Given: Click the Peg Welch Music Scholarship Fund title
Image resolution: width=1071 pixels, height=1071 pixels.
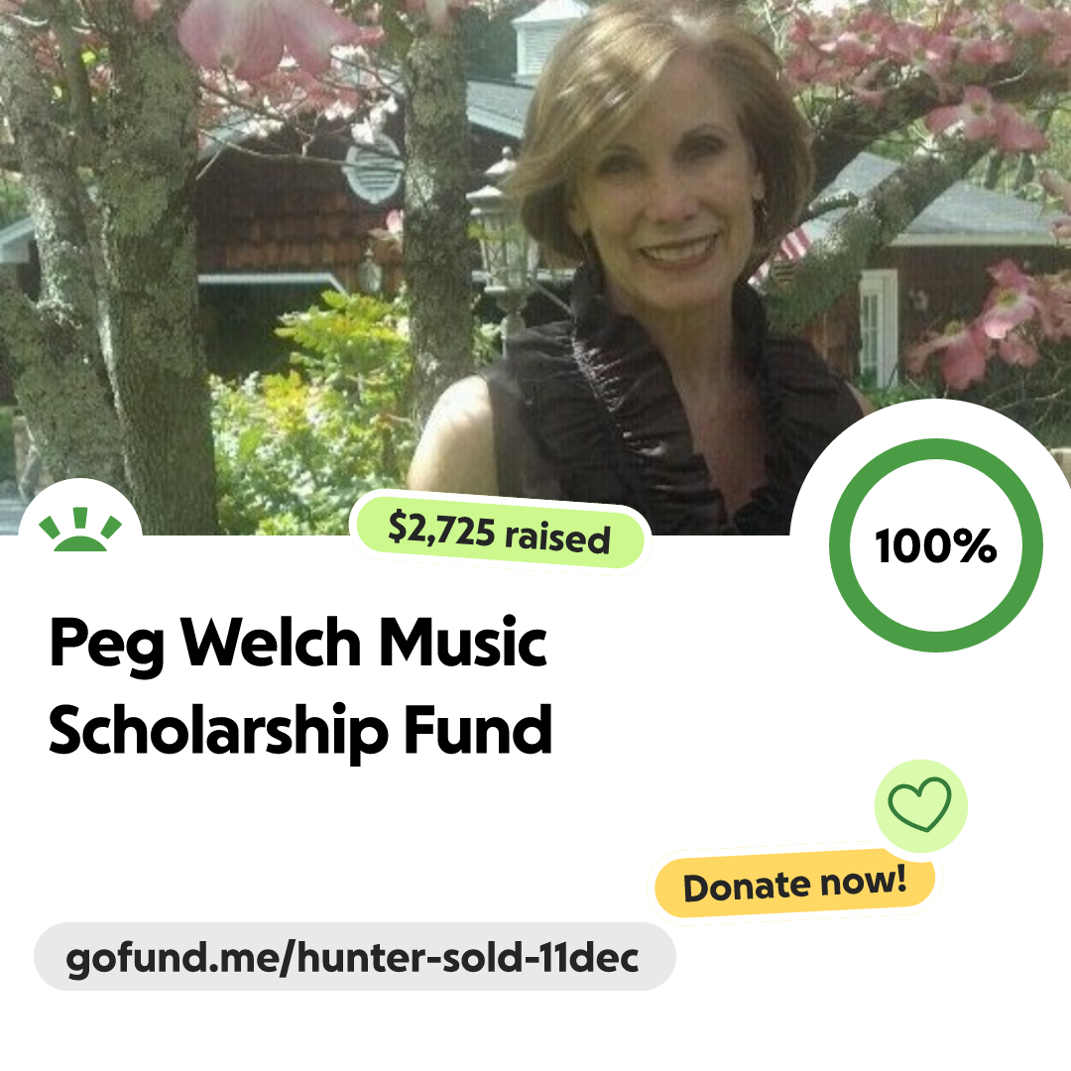Looking at the screenshot, I should 300,686.
